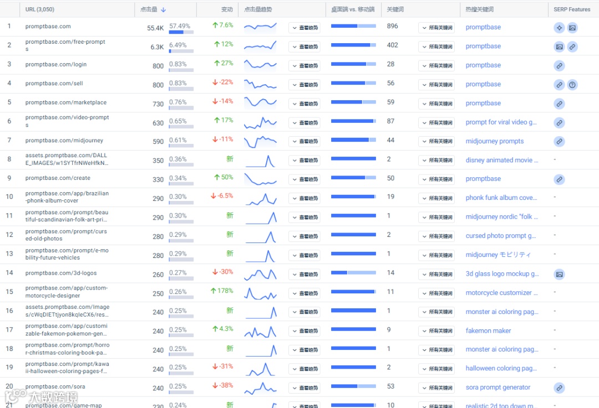Click image SERP icon in 3d-logos row

pyautogui.click(x=559, y=274)
